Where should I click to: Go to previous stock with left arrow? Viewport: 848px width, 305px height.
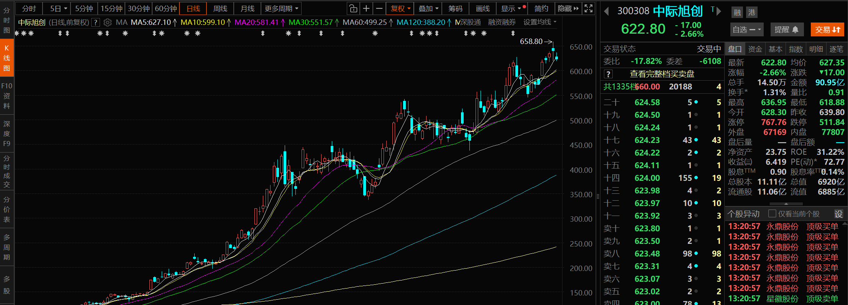606,11
